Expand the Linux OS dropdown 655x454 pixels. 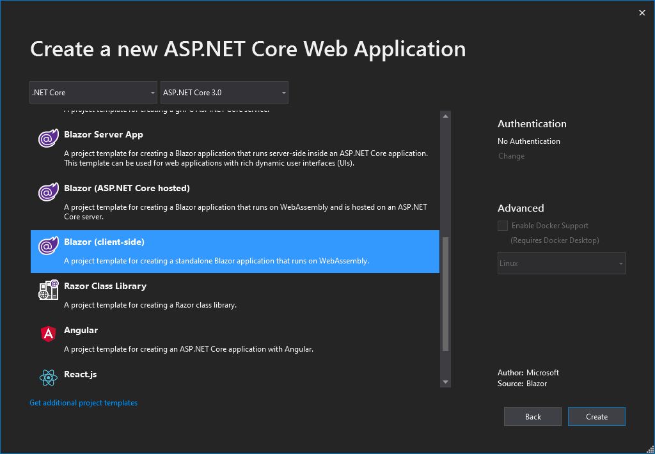(x=561, y=263)
